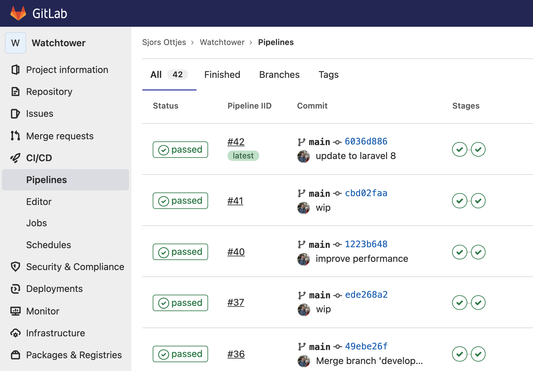Click passed status badge for pipeline #36
Screen dimensions: 533x371
pyautogui.click(x=180, y=354)
